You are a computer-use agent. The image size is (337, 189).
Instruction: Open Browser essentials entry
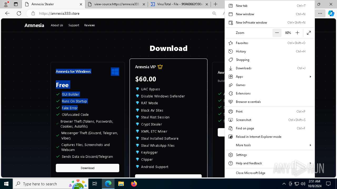click(x=270, y=102)
